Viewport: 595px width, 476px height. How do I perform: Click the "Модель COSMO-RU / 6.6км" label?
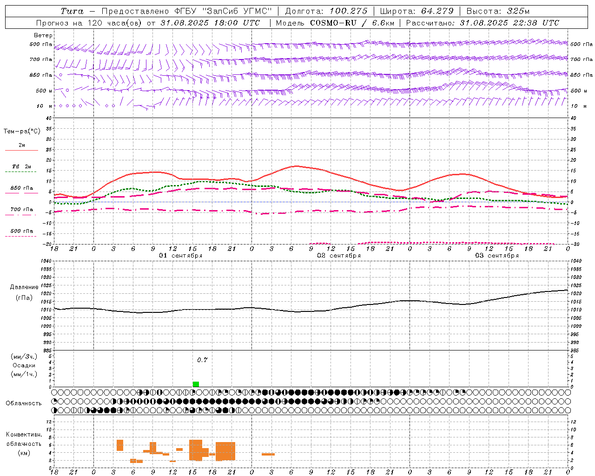(x=335, y=23)
